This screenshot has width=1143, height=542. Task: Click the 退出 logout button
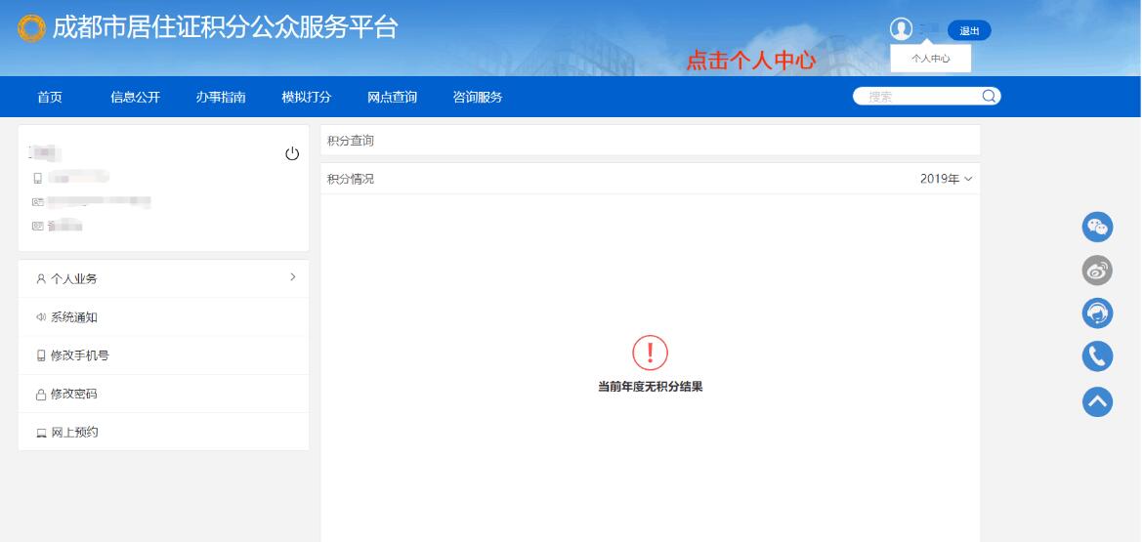point(969,30)
